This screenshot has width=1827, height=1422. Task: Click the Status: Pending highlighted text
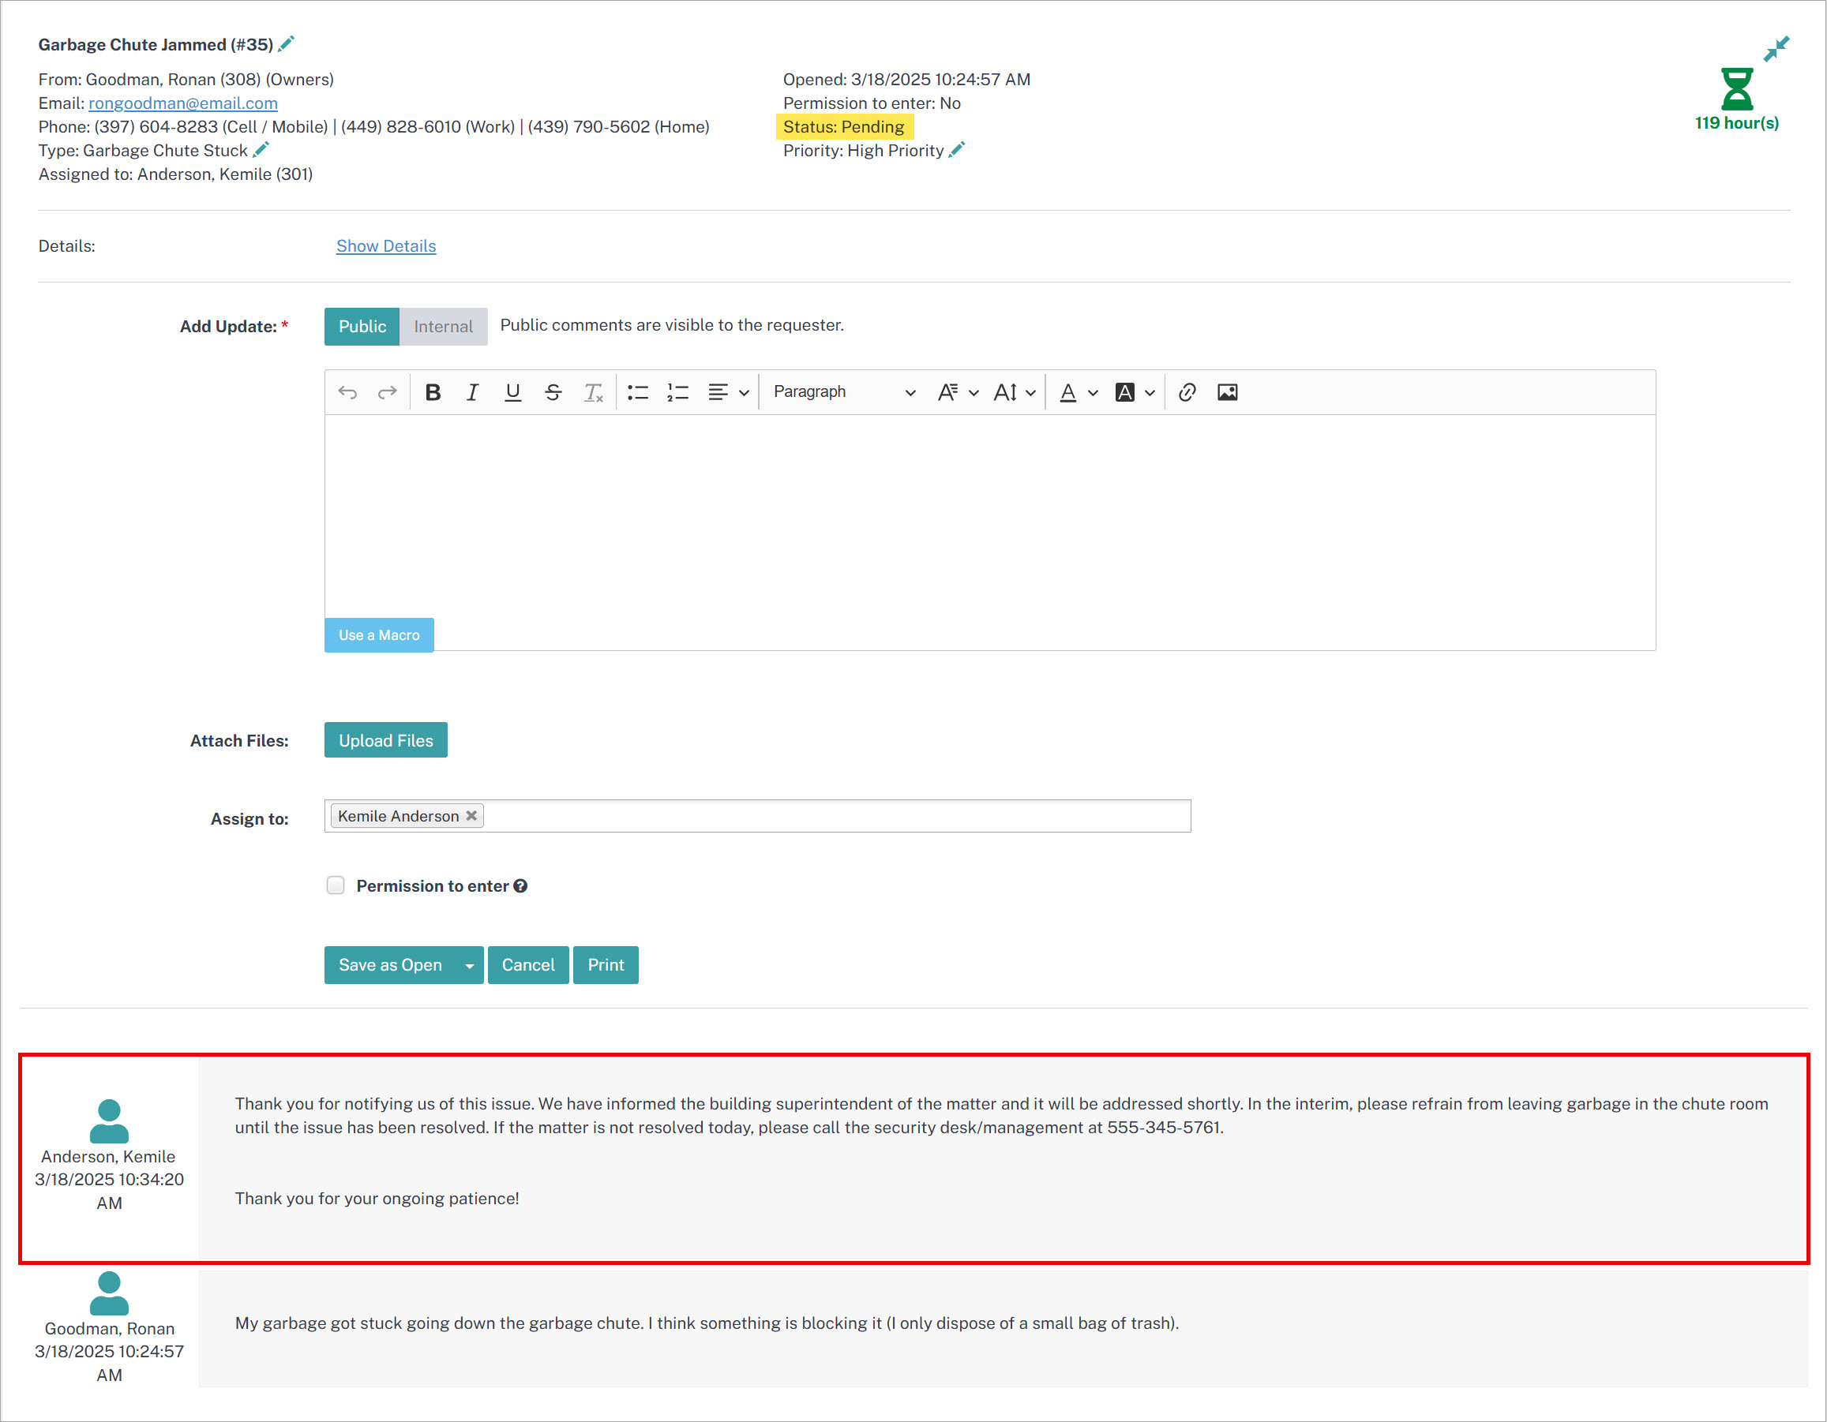click(844, 126)
